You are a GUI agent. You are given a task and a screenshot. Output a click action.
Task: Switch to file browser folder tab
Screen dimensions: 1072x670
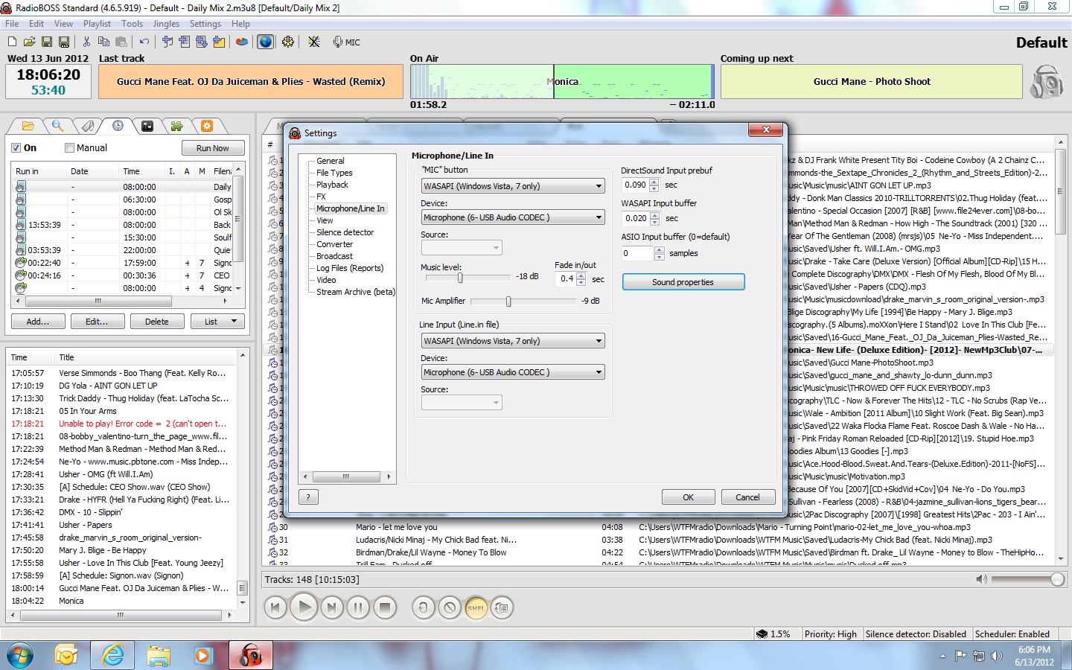pos(28,126)
